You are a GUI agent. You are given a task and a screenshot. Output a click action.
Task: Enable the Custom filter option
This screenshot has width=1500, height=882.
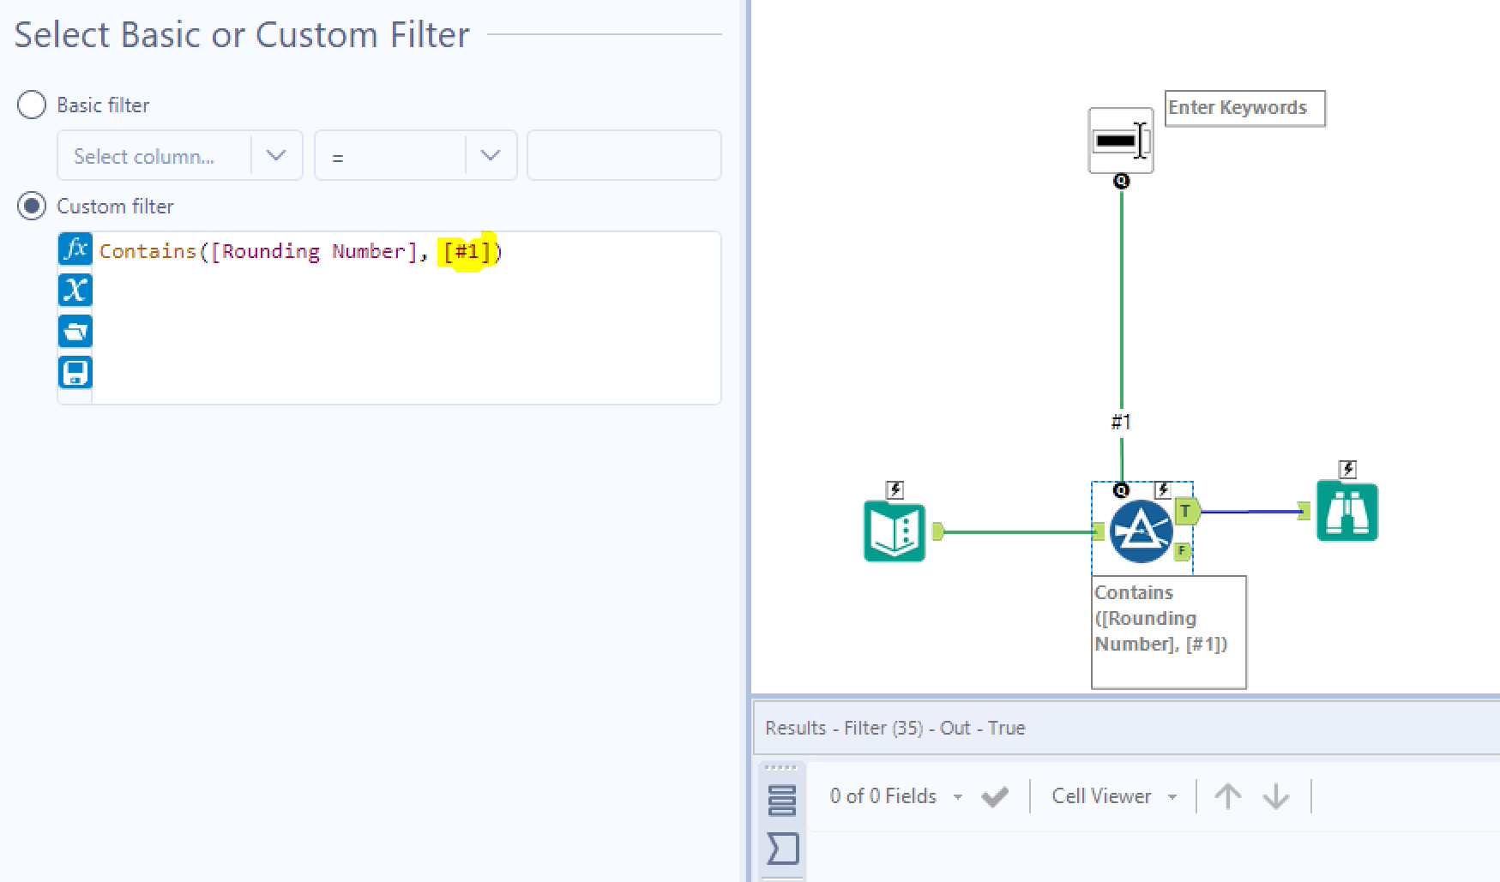pos(31,206)
